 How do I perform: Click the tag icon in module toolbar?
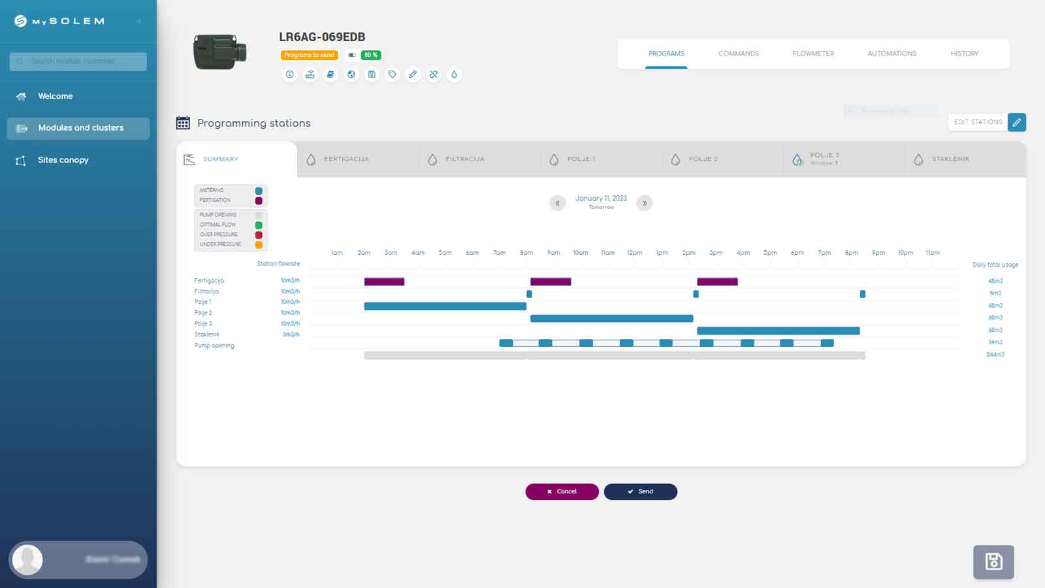click(x=392, y=74)
